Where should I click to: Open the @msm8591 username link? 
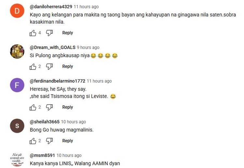[x=42, y=155]
